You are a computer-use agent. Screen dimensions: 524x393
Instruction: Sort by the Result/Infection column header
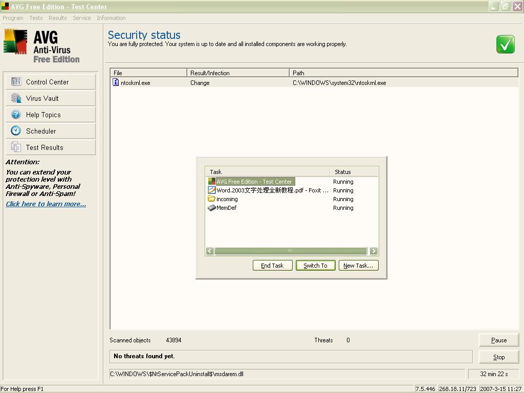click(x=238, y=73)
